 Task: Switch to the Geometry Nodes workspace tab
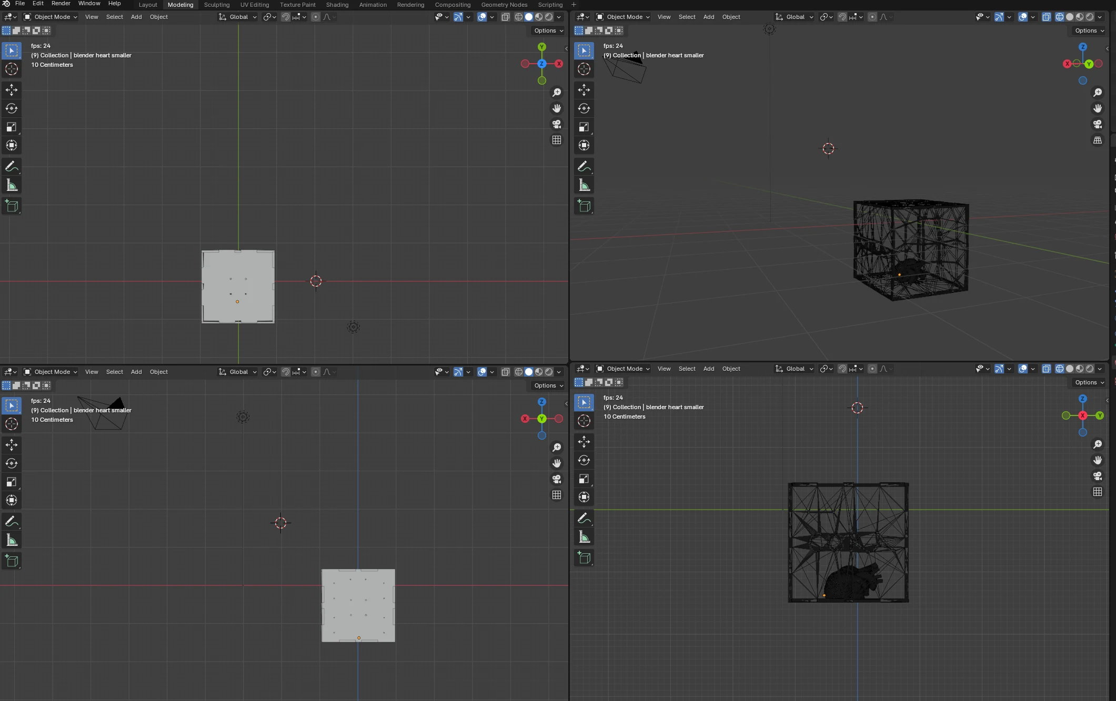click(x=504, y=5)
